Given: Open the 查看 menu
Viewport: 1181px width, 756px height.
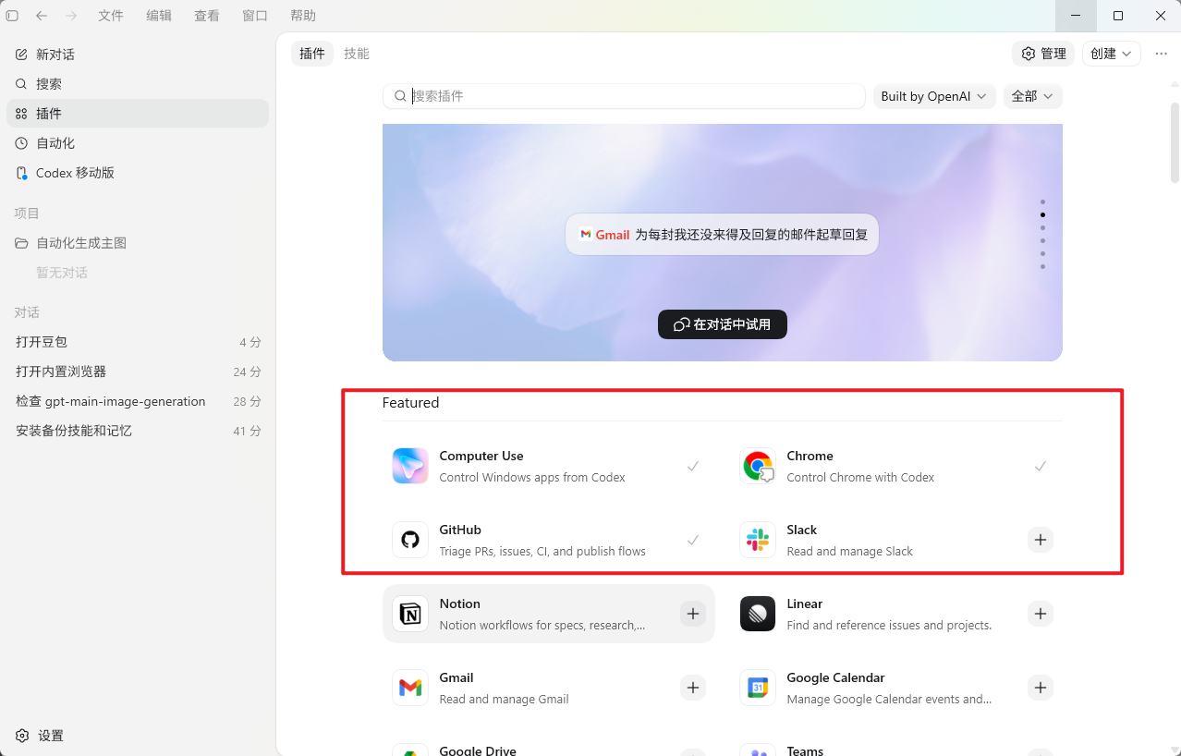Looking at the screenshot, I should 207,16.
